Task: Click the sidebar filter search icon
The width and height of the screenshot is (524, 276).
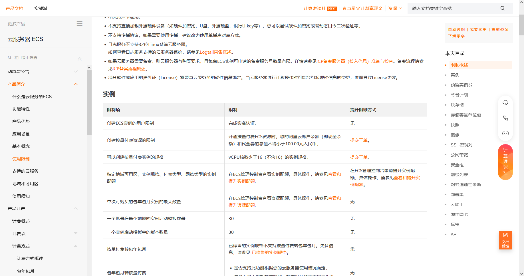Action: tap(10, 57)
